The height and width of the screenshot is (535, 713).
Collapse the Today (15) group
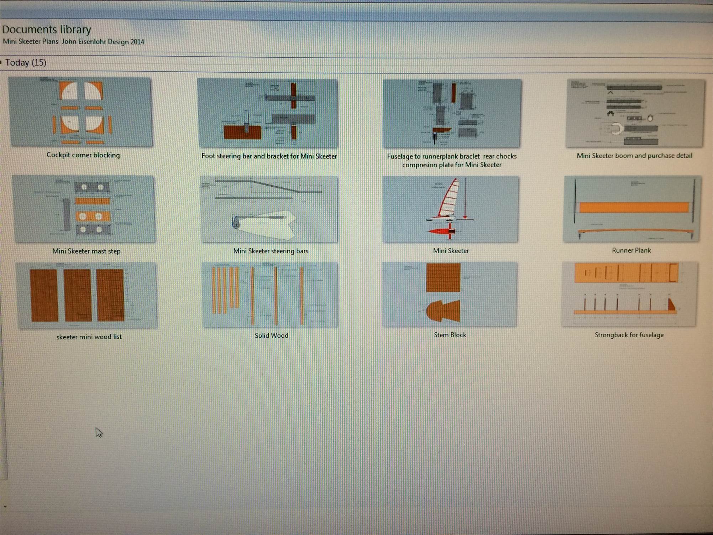click(x=1, y=63)
